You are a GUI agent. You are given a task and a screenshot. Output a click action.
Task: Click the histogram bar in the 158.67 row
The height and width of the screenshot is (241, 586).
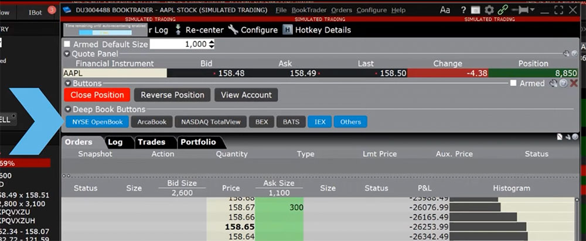pos(475,207)
